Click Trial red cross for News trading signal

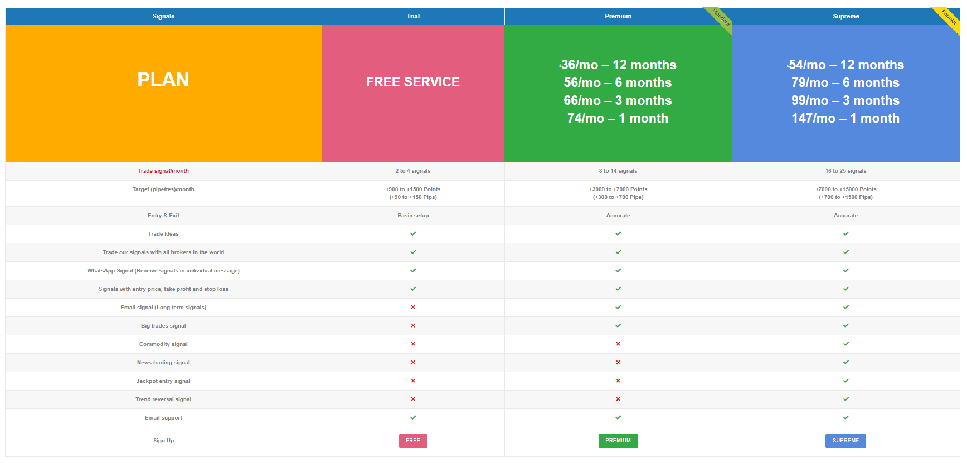pos(413,363)
